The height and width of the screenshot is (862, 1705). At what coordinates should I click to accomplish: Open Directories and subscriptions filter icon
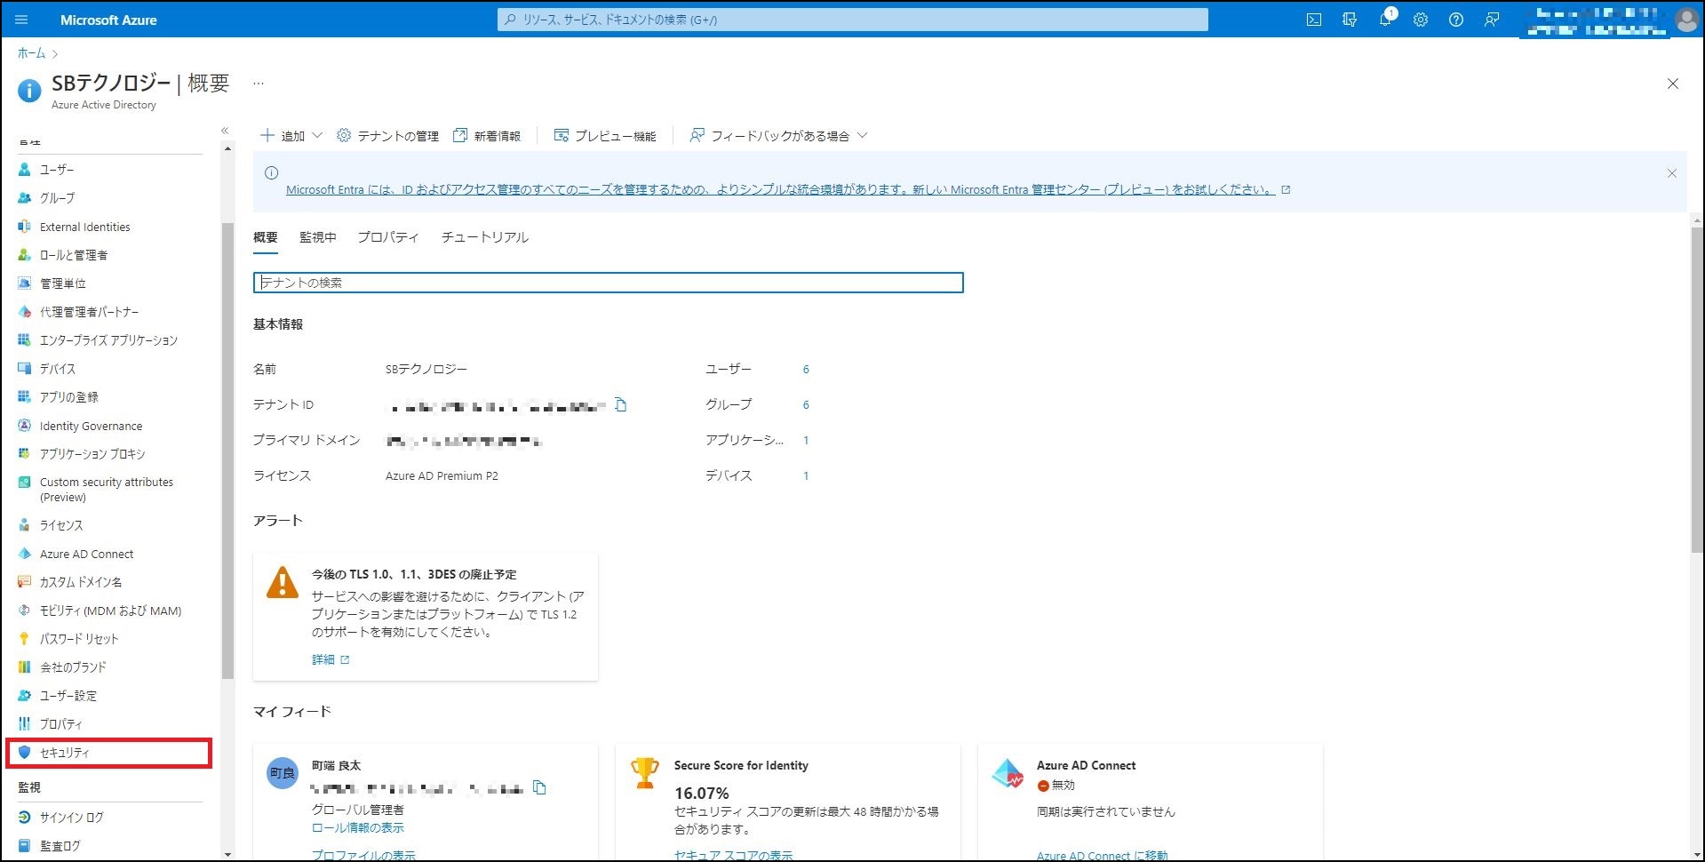pyautogui.click(x=1350, y=20)
